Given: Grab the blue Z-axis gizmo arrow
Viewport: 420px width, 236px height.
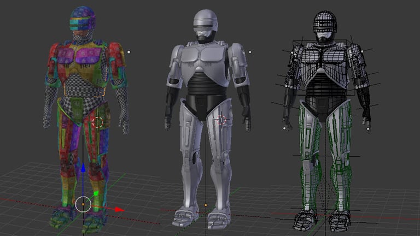Looking at the screenshot, I should point(83,168).
